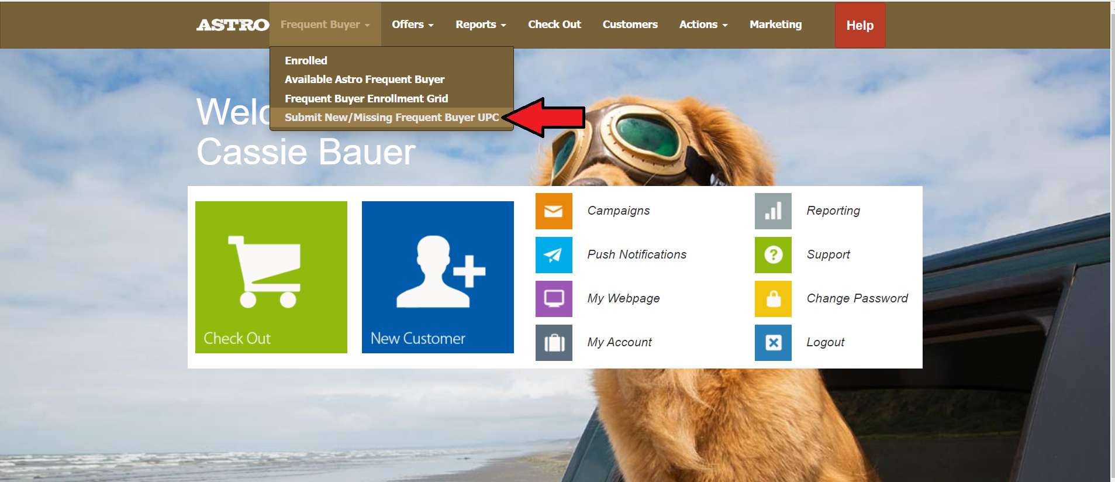Expand the Actions dropdown menu
This screenshot has height=482, width=1115.
coord(703,25)
